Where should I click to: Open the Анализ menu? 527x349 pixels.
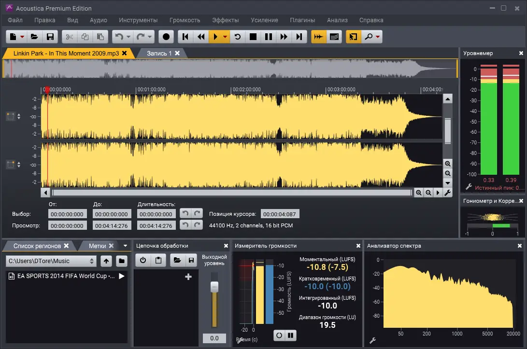[x=337, y=20]
